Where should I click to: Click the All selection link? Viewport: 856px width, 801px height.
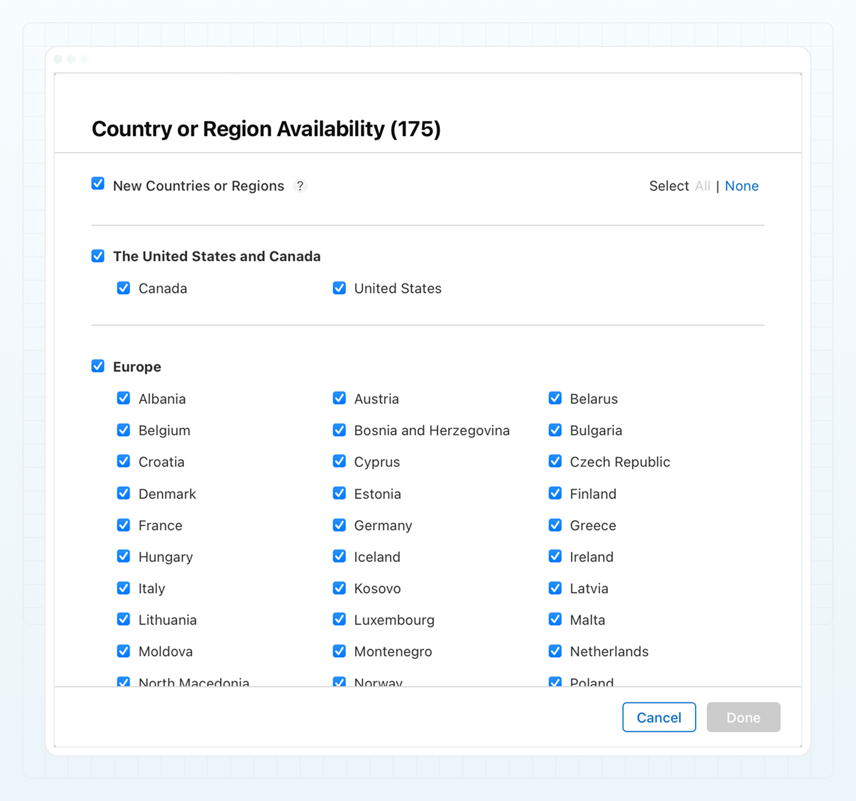pyautogui.click(x=703, y=186)
